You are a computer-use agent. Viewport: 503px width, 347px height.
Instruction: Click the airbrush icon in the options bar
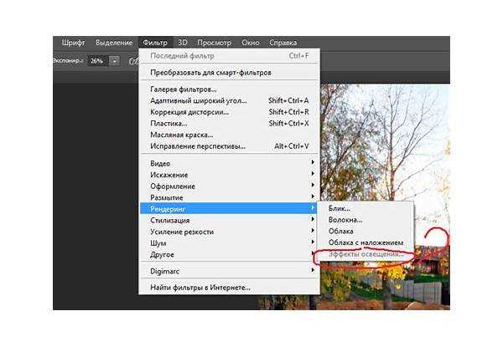pyautogui.click(x=134, y=60)
